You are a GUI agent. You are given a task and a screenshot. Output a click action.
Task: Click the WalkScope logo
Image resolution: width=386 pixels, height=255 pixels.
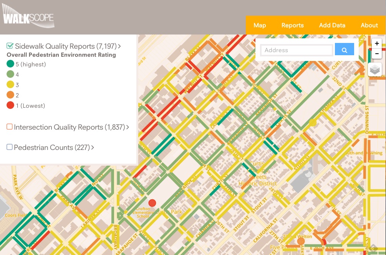[x=28, y=16]
